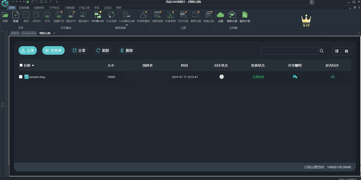This screenshot has height=180, width=361.
Task: Click the cloud sync icon in 是否同步 column
Action: point(332,77)
